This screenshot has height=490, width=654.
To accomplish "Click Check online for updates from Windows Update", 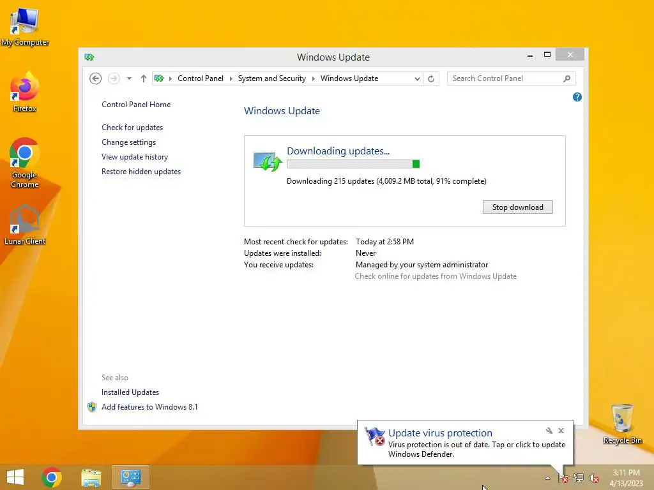I will pyautogui.click(x=436, y=276).
